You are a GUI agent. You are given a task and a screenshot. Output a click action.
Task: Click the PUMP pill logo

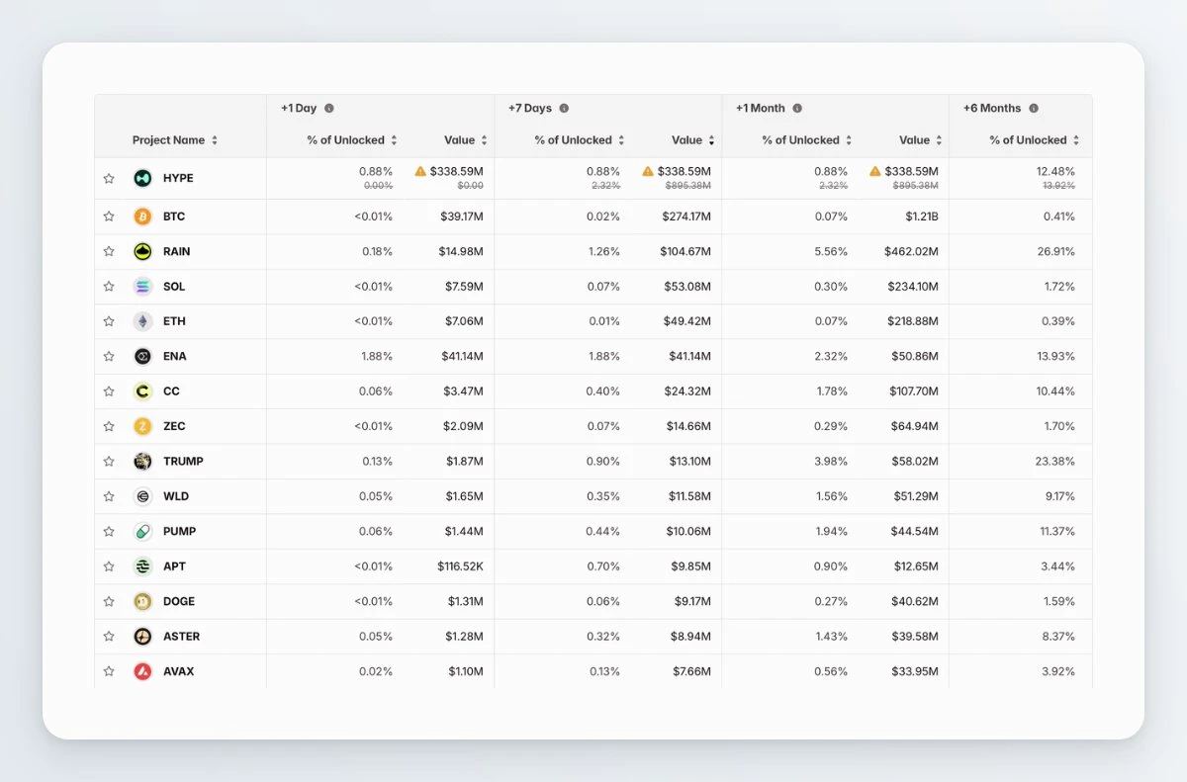pos(142,531)
